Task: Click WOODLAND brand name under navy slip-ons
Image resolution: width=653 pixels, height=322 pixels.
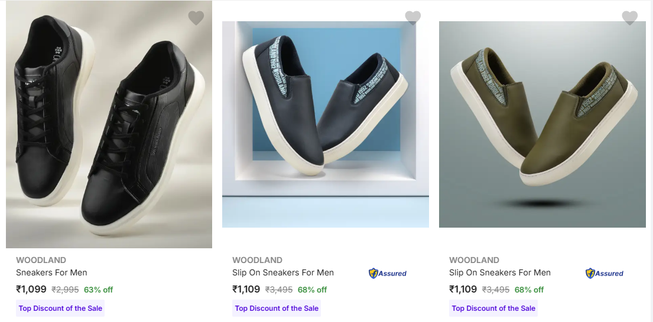Action: [257, 260]
